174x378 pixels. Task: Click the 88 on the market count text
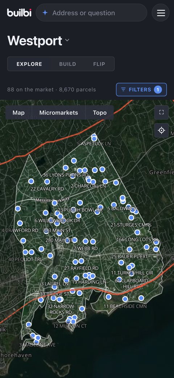[30, 89]
